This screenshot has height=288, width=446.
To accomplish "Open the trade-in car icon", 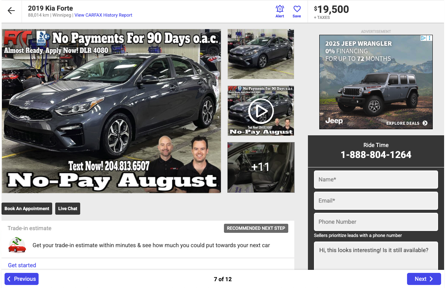I will [17, 245].
